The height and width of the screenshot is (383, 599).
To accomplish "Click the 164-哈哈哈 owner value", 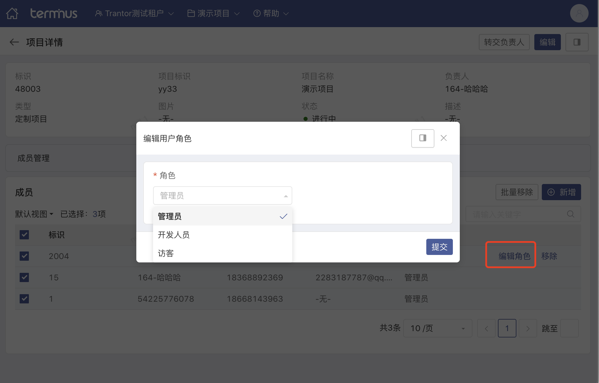I will pos(466,89).
